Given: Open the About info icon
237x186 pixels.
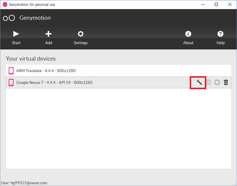Looking at the screenshot, I should [x=188, y=34].
